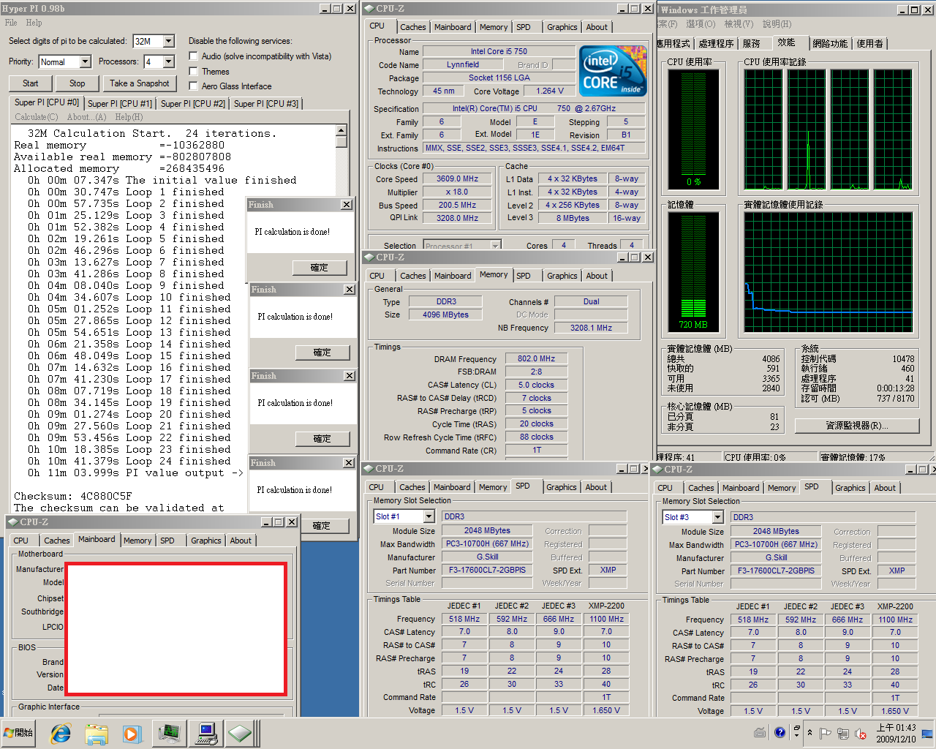Click Hyper PI Start button

tap(31, 83)
